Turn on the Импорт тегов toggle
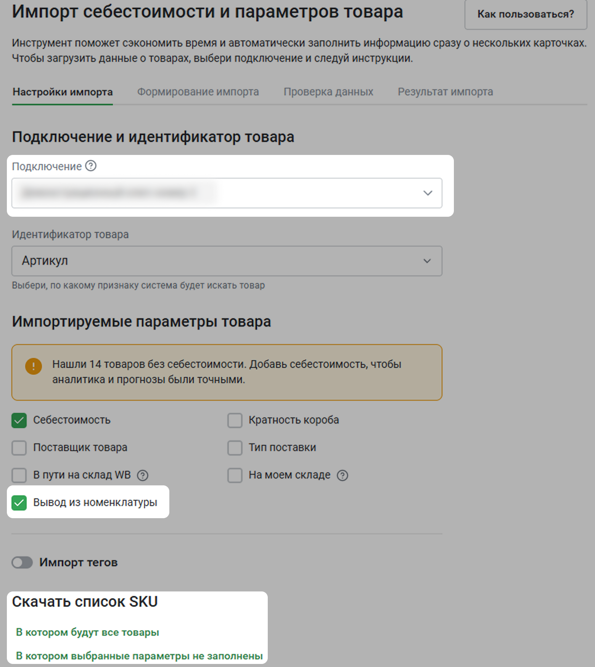This screenshot has height=667, width=595. tap(22, 562)
